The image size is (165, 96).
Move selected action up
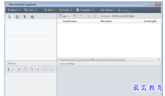[32, 70]
